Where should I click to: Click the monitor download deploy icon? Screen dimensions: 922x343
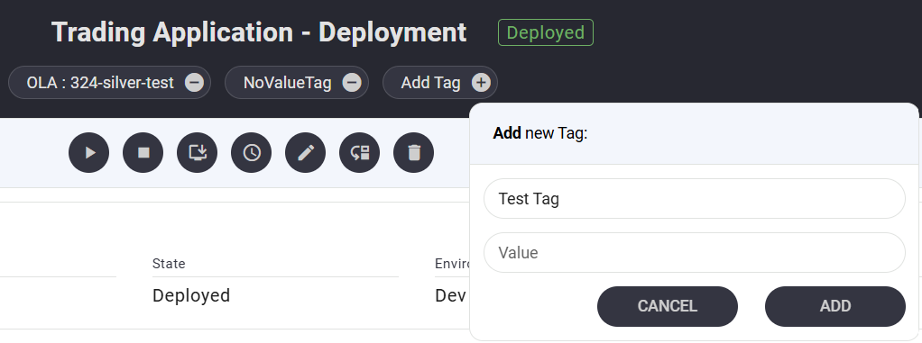click(x=197, y=153)
